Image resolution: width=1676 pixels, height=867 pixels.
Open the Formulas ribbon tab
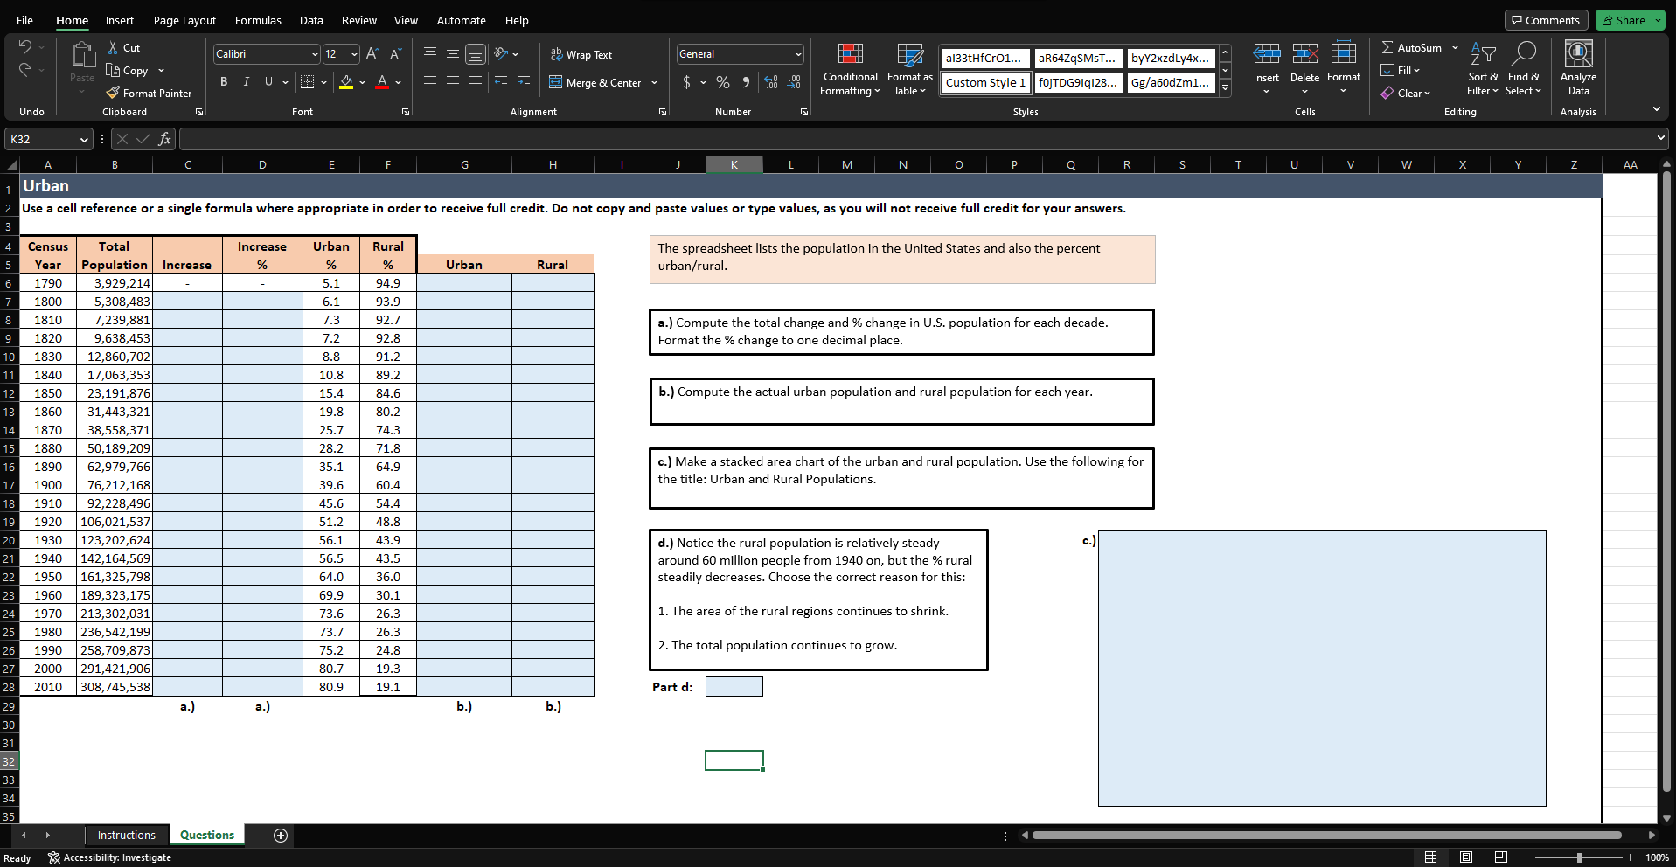pos(258,20)
